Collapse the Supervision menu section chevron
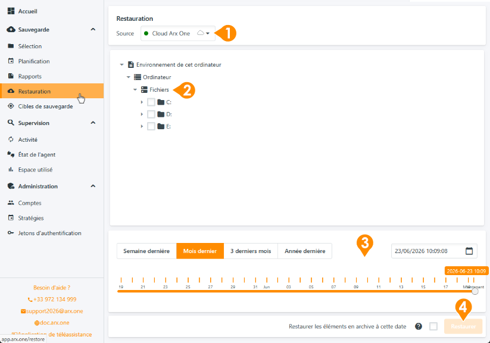This screenshot has width=490, height=343. coord(93,123)
